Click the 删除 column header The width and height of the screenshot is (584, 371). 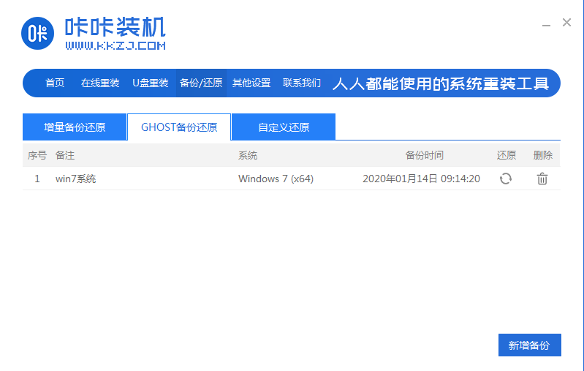tap(542, 155)
